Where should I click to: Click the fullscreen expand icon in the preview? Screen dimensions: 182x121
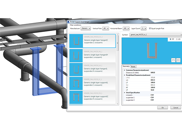[178, 60]
